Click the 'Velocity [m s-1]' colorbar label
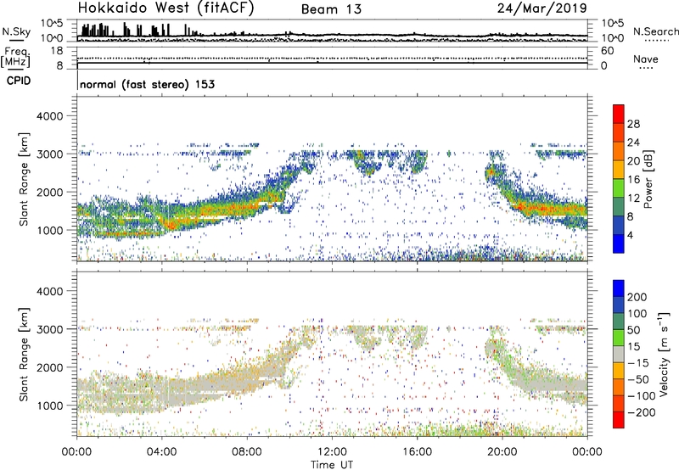The width and height of the screenshot is (679, 470). 664,354
